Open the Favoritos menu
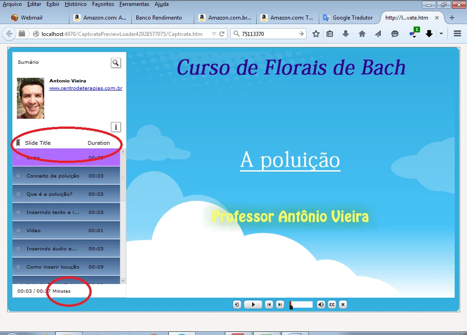 [103, 4]
